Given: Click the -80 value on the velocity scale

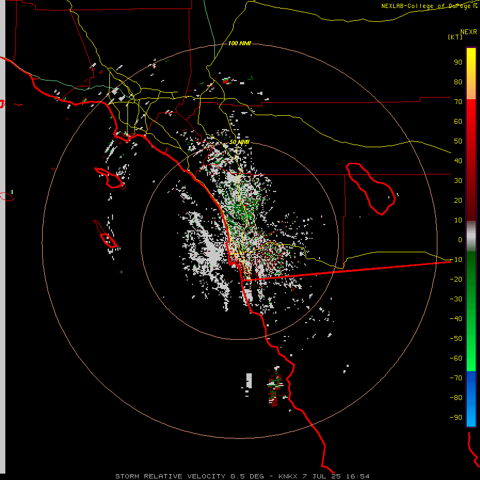Looking at the screenshot, I should point(456,398).
